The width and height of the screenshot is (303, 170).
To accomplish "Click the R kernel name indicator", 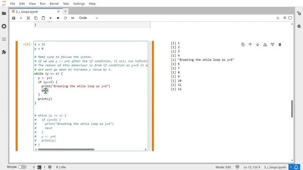I will coord(285,18).
